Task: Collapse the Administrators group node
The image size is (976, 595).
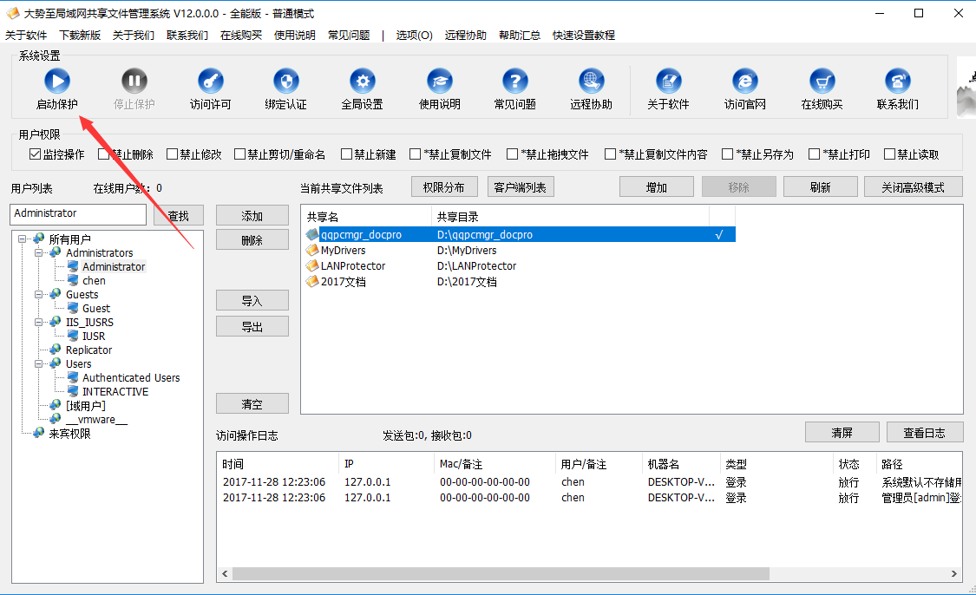Action: [x=40, y=253]
